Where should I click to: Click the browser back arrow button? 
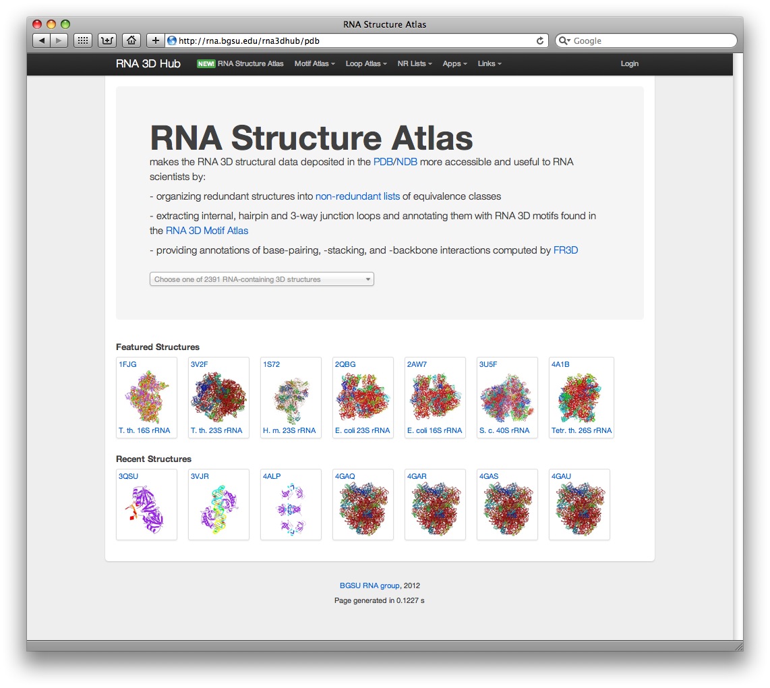[42, 40]
